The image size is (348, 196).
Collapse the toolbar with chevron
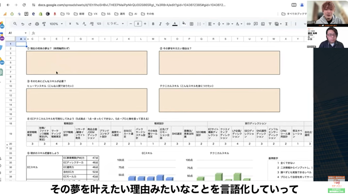click(305, 24)
